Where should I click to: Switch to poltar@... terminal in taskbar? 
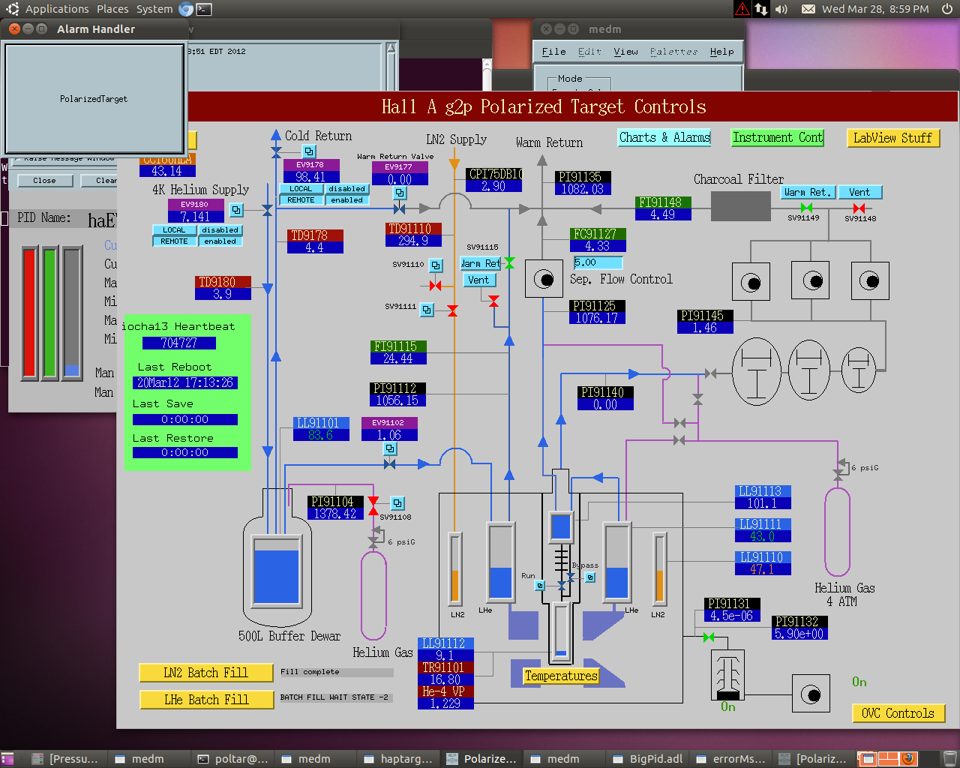point(233,759)
